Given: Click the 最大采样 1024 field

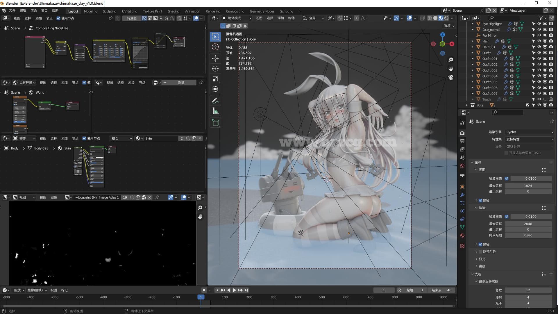Looking at the screenshot, I should 528,186.
